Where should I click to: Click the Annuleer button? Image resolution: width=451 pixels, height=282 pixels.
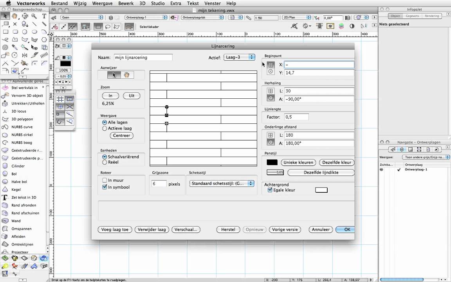321,230
